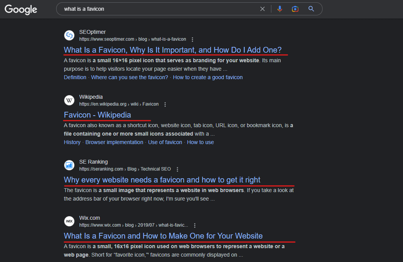
Task: Open more options for the SE Ranking result
Action: (177, 169)
